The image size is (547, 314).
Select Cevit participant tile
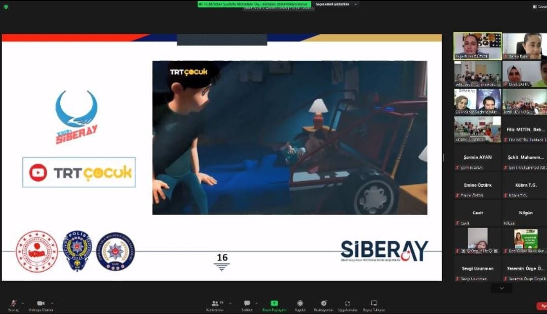[x=478, y=213]
